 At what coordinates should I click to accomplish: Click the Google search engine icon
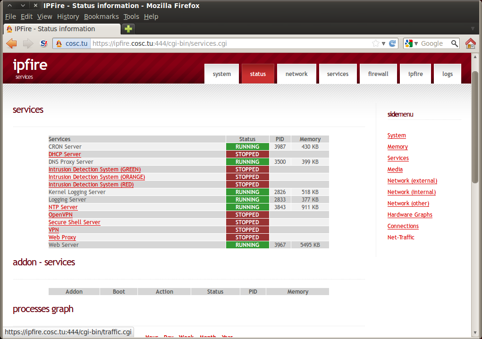[x=408, y=43]
